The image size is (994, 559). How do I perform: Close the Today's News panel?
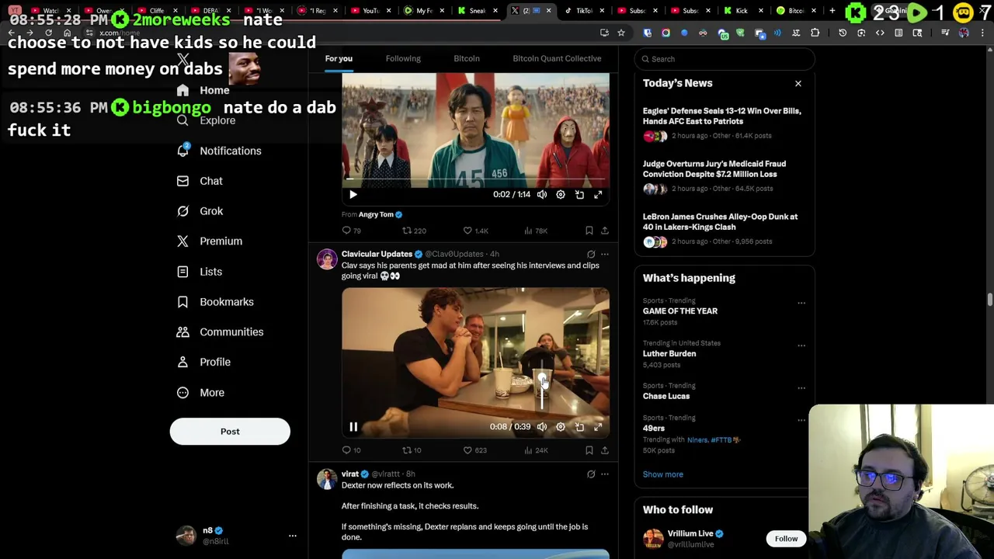pos(798,83)
